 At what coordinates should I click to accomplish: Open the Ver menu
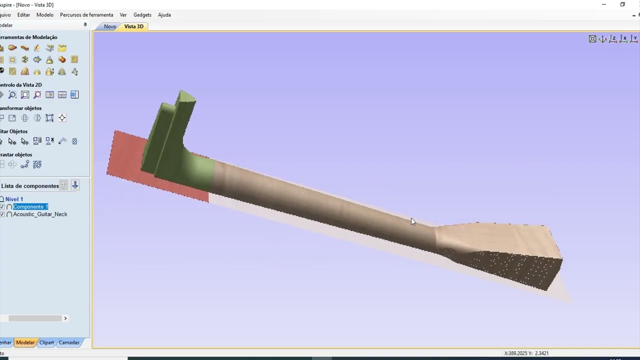[123, 15]
